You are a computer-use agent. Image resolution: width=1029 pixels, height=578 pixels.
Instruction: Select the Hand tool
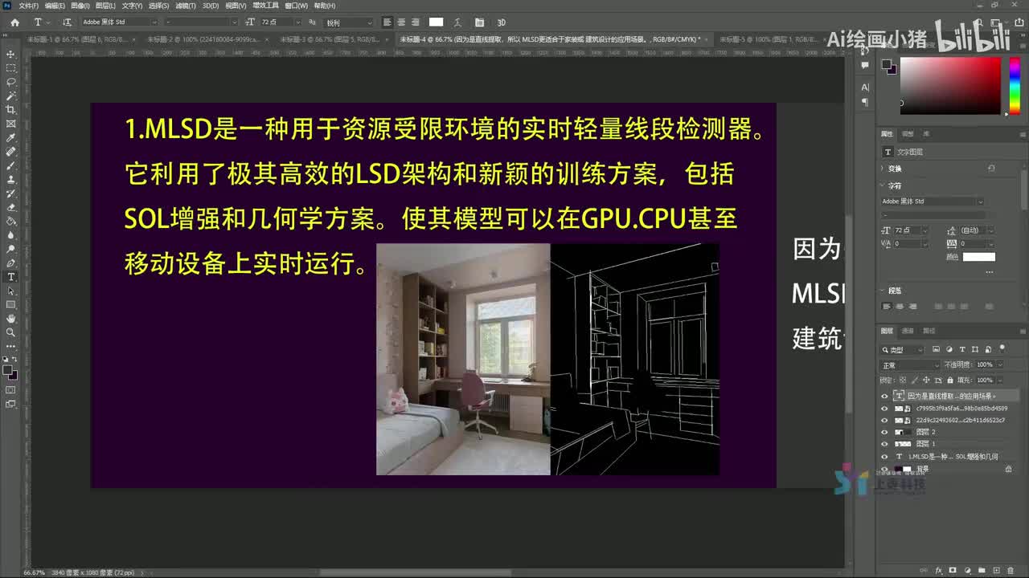[11, 319]
